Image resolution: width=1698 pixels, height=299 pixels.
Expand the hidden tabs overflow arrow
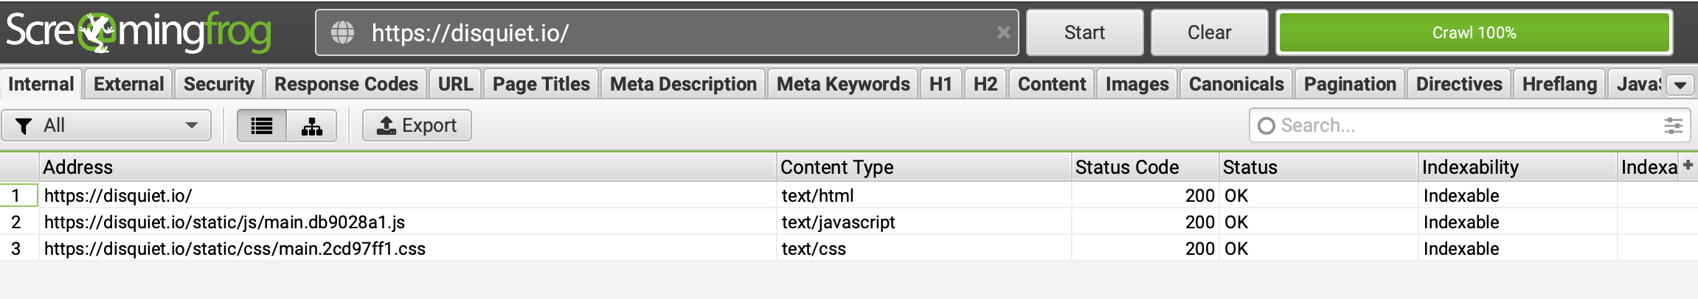(1680, 85)
